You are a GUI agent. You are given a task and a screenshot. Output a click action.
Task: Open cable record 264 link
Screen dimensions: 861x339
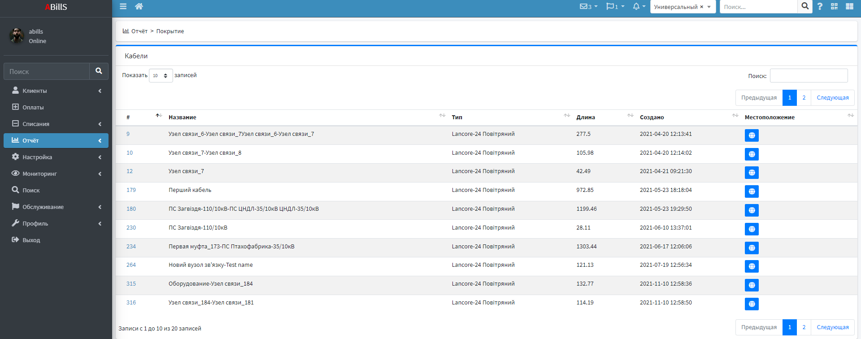click(x=131, y=265)
